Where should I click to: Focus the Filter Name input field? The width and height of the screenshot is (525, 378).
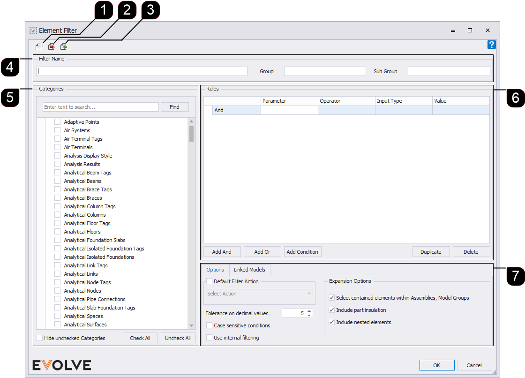142,71
